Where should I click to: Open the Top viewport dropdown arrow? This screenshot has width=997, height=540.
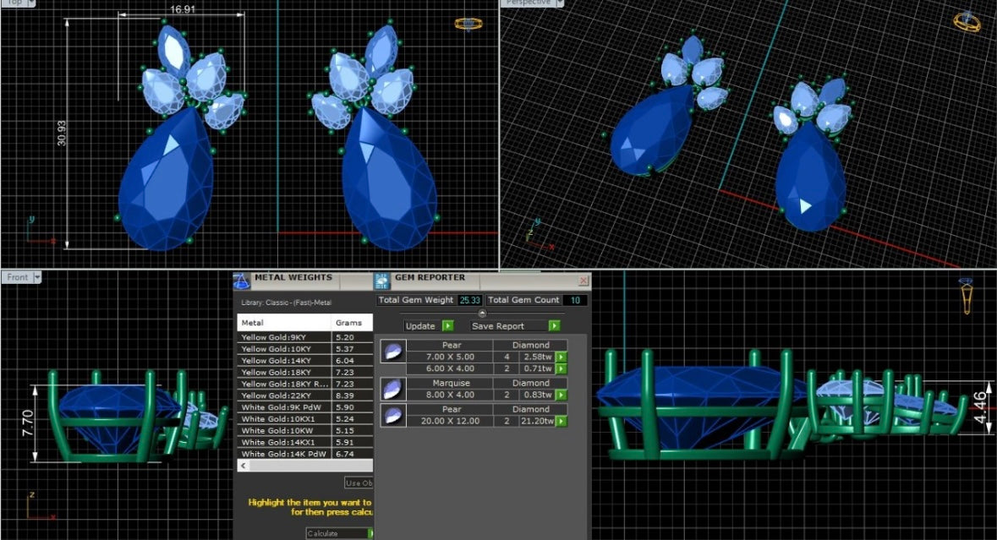pyautogui.click(x=30, y=3)
